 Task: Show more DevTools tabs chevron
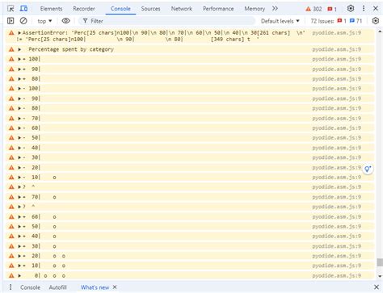[275, 9]
